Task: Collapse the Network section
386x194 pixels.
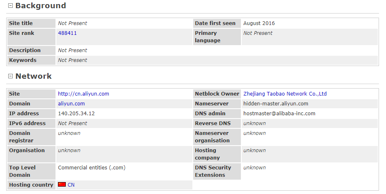Action: click(10, 76)
